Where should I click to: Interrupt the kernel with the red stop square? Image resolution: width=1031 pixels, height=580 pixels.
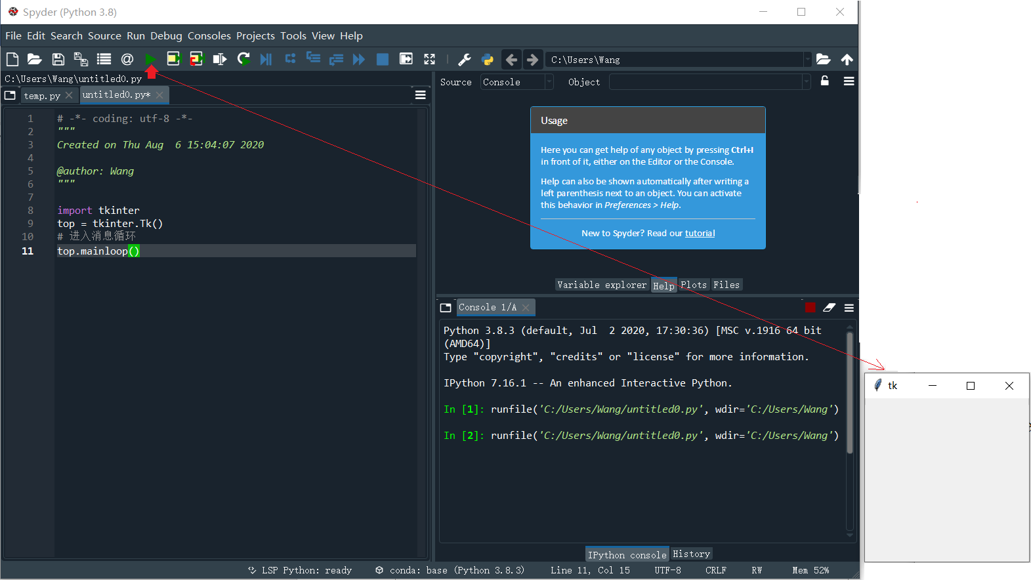coord(810,307)
